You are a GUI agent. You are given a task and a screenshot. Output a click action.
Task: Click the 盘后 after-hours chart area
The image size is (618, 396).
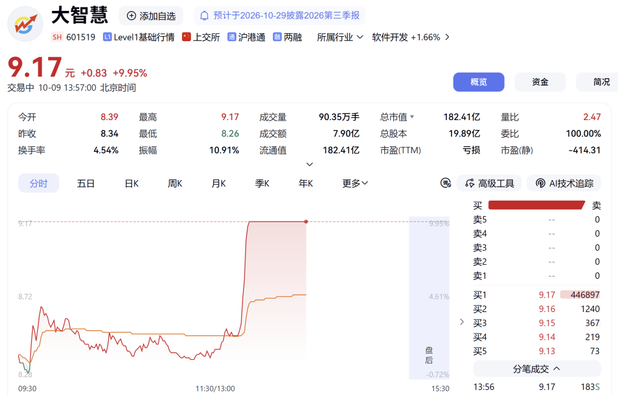pos(429,298)
